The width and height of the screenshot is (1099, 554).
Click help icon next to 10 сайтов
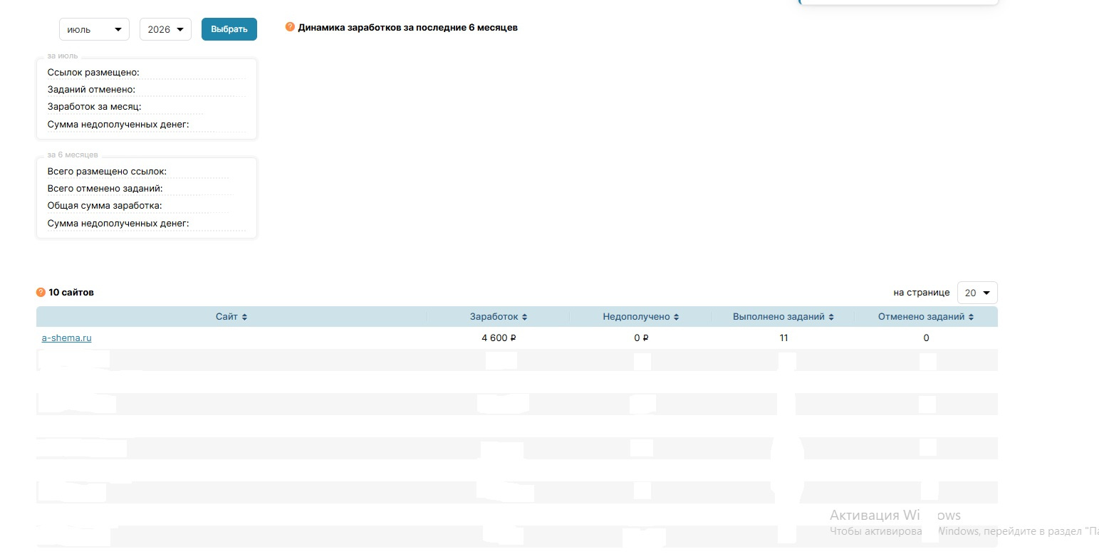[41, 292]
